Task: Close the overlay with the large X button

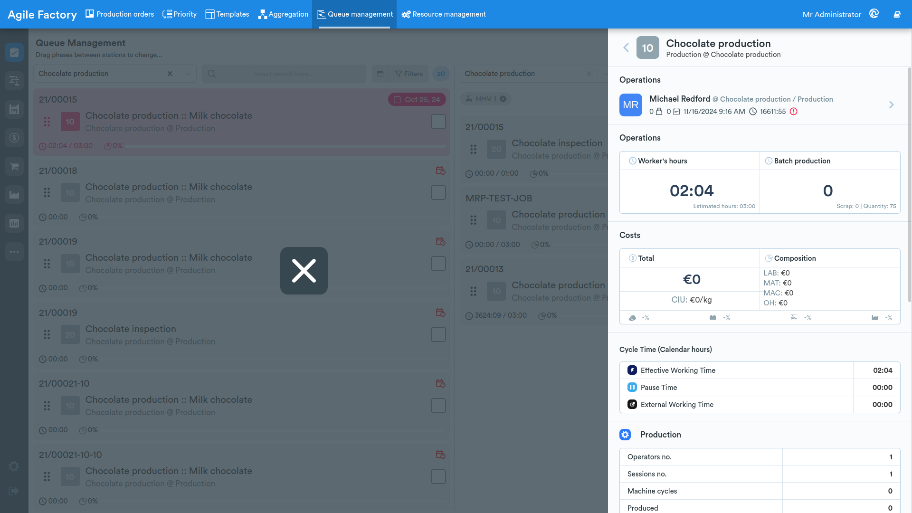Action: tap(304, 271)
